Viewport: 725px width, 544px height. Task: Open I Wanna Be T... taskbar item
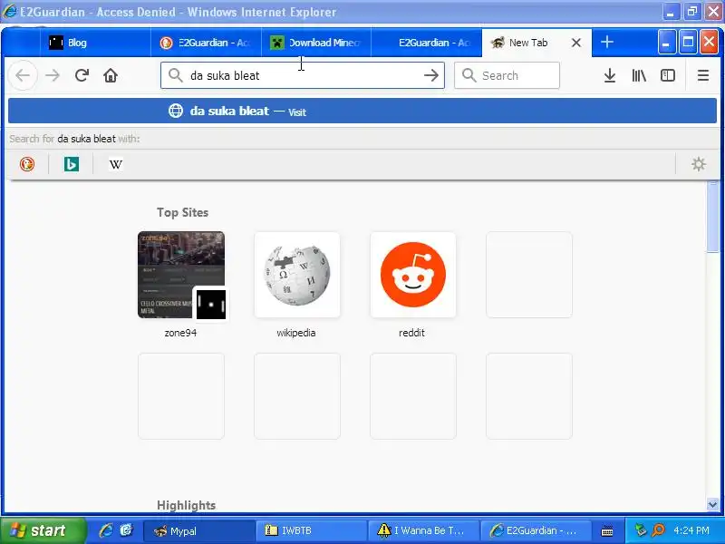pos(422,530)
